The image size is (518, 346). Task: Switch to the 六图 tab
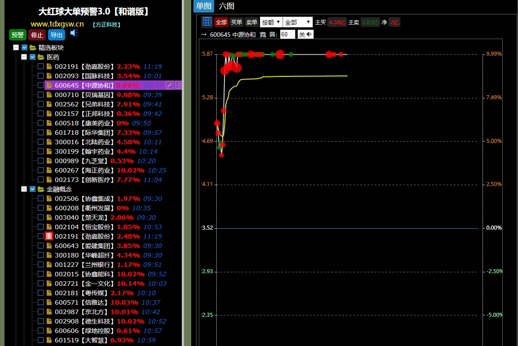(x=227, y=6)
